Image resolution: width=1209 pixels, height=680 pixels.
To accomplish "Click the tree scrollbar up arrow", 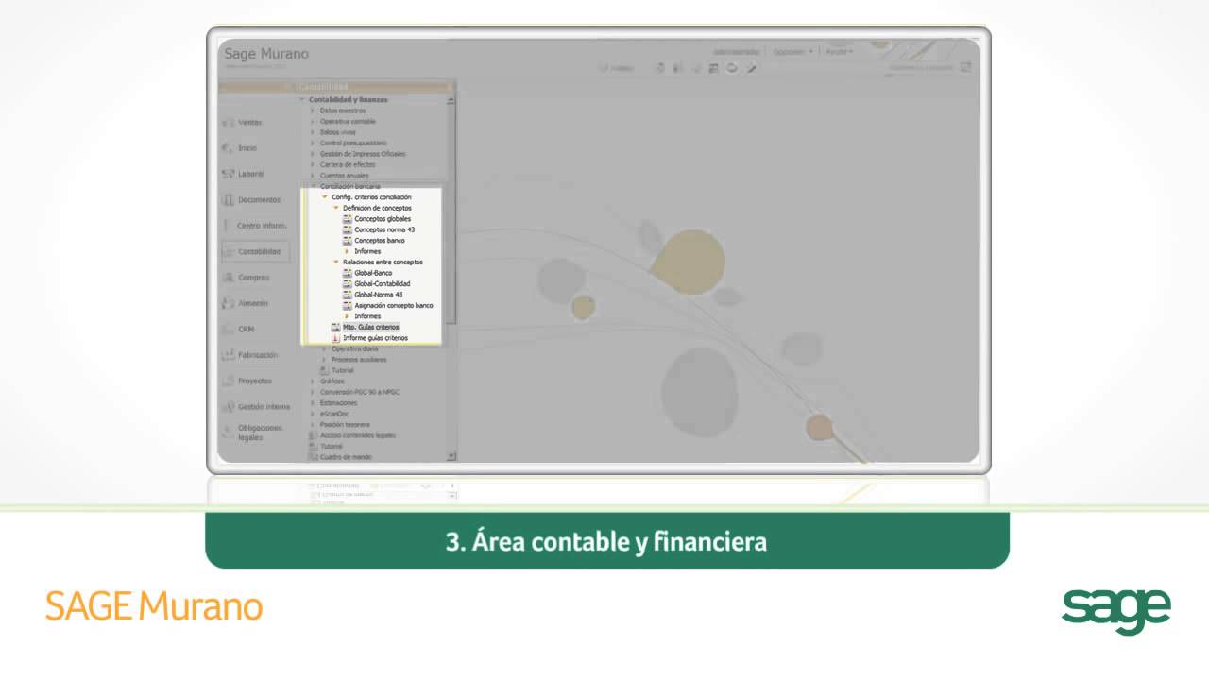I will 451,99.
